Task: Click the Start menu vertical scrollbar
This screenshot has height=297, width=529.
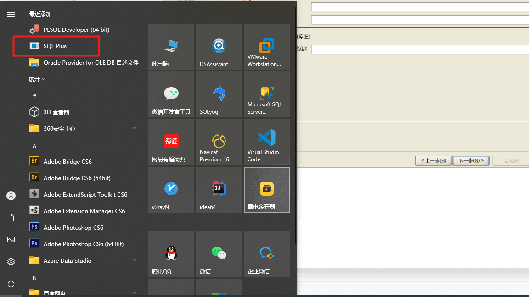Action: tap(296, 126)
